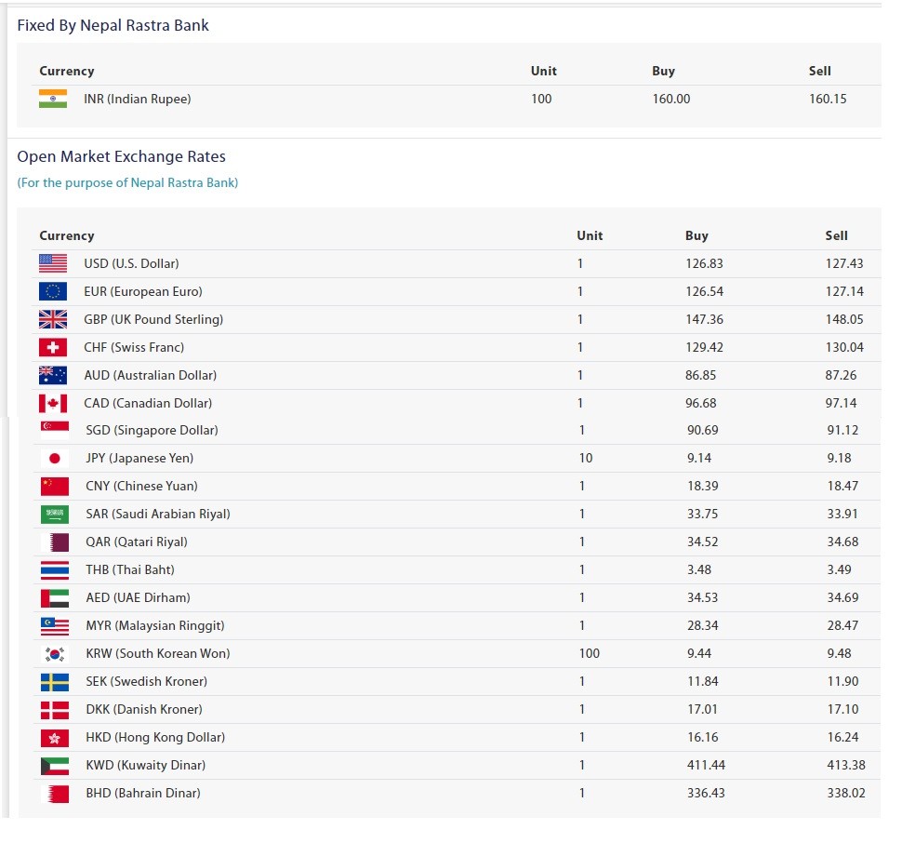This screenshot has height=843, width=902.
Task: Click the United States flag icon
Action: [53, 263]
